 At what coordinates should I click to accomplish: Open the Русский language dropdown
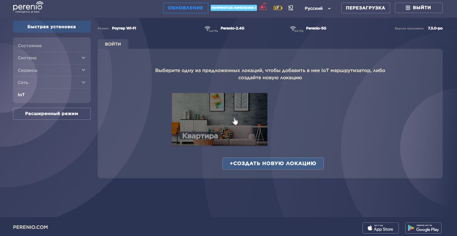318,8
